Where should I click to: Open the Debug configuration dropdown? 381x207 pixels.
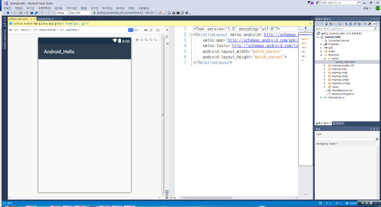click(62, 13)
